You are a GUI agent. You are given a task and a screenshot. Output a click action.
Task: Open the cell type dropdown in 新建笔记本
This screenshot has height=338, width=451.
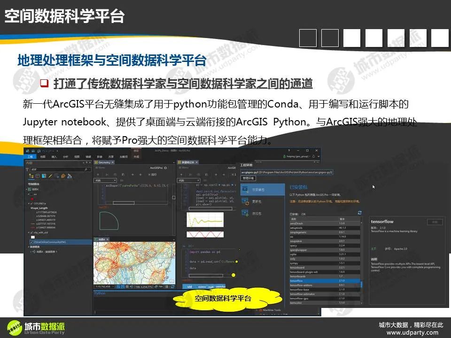[189, 180]
